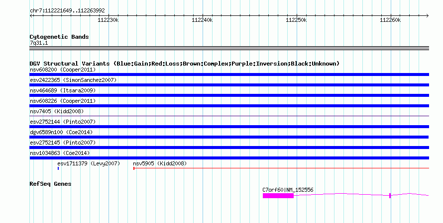Click the gray 7q31.1 cytogenetic band bar
The width and height of the screenshot is (443, 223).
(229, 48)
